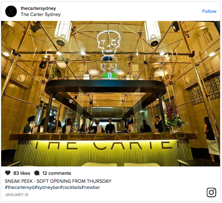Open the #sydneybar hashtag
This screenshot has height=203, width=222.
[x=47, y=187]
